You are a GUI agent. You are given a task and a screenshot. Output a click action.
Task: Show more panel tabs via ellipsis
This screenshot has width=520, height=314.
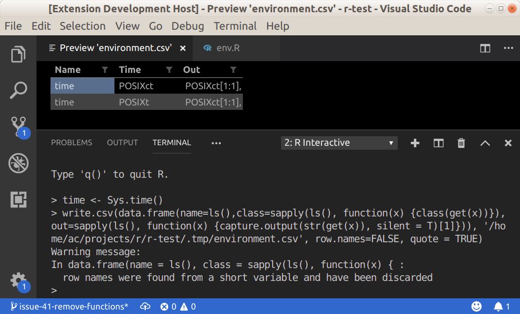pos(216,143)
